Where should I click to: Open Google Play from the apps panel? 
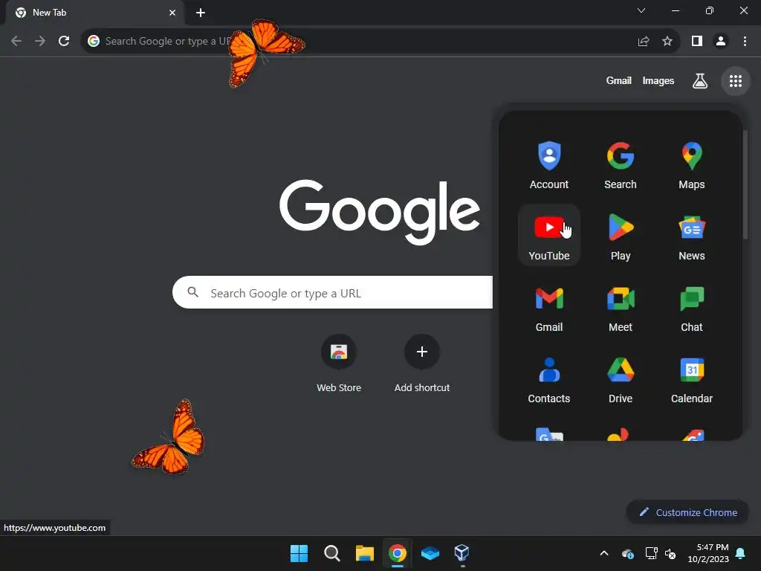click(621, 236)
